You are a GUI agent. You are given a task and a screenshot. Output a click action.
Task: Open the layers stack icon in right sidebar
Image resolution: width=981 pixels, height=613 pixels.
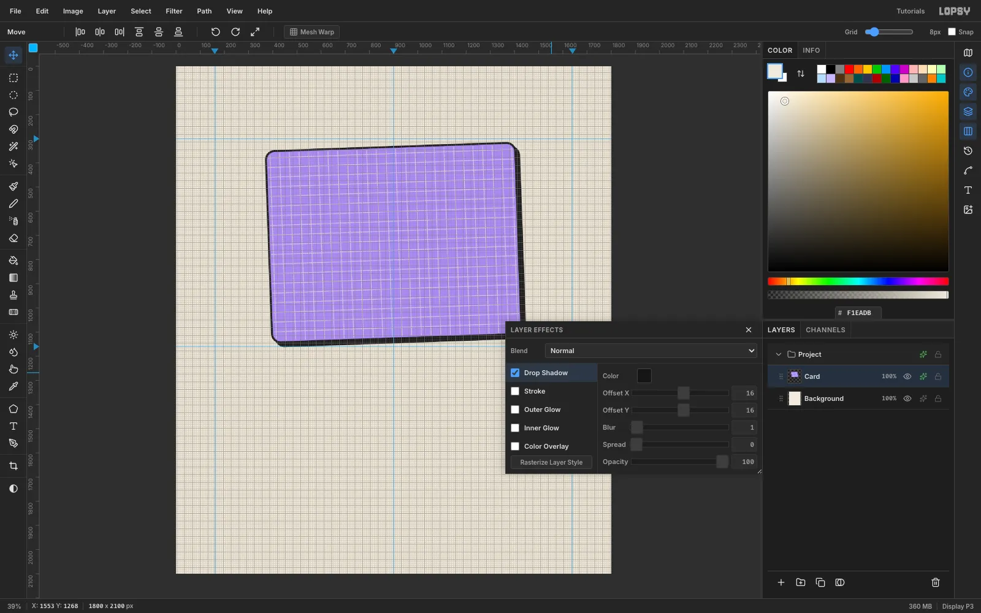pos(968,112)
